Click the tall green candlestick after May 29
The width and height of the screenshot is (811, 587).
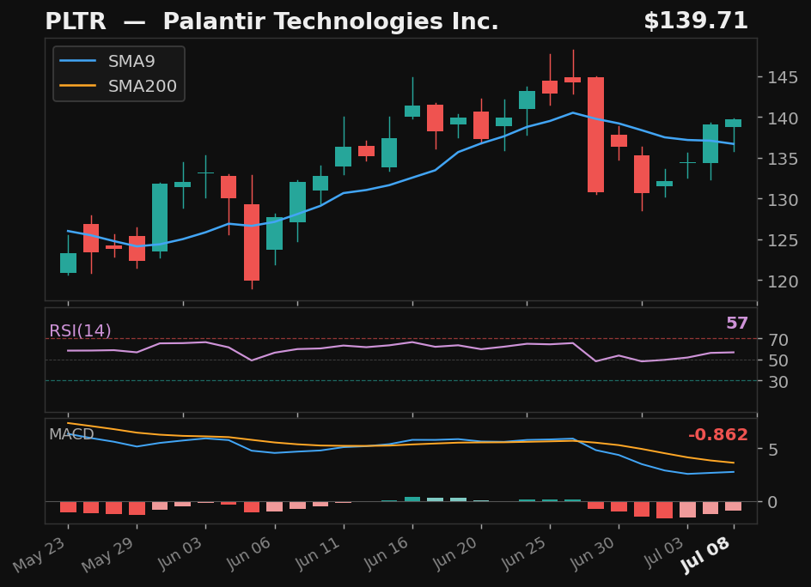point(160,217)
